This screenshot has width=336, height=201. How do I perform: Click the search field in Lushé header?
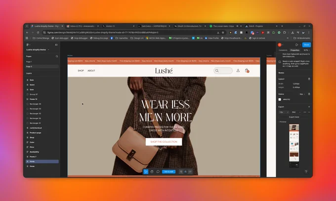point(223,71)
